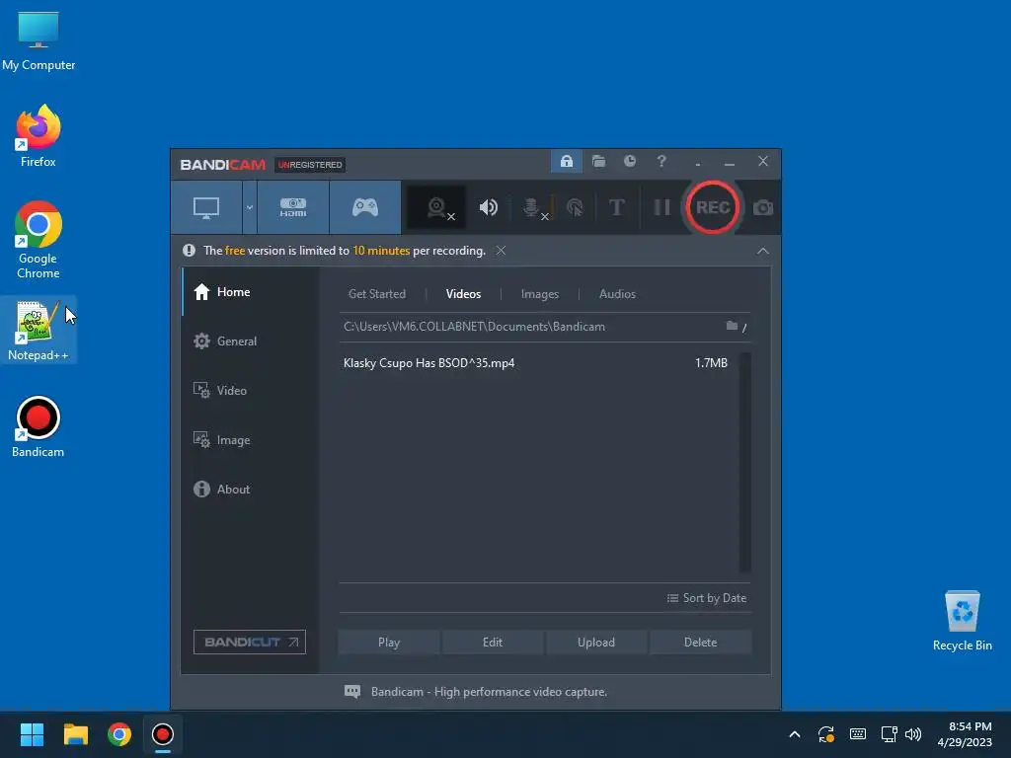Click the output folder path field
Viewport: 1011px width, 758px height.
point(531,327)
